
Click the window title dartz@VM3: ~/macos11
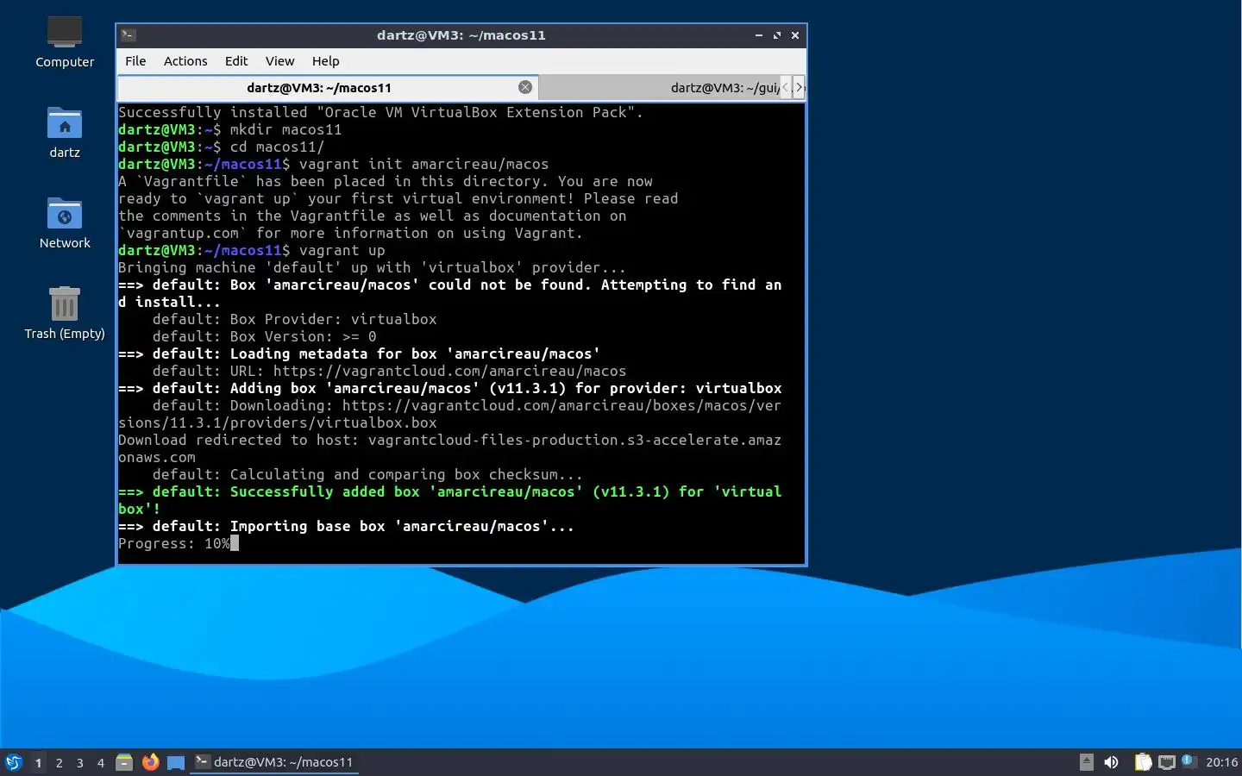(x=461, y=35)
